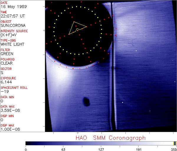The image size is (177, 151).
Task: Select the "6.144" exposure value
Action: coord(6,82)
